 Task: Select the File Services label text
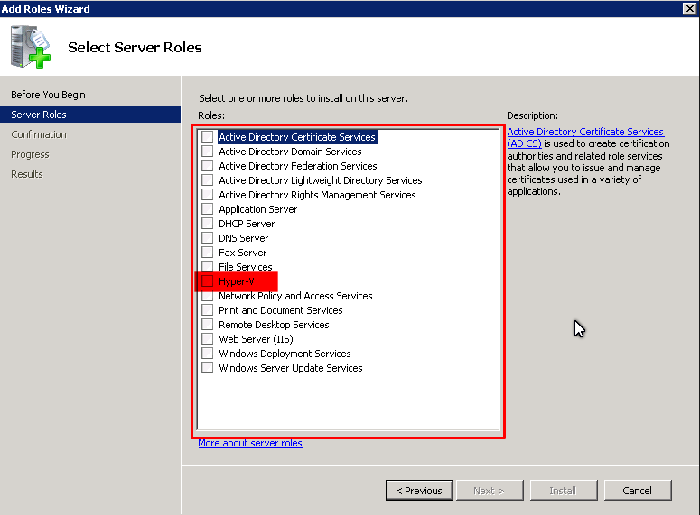click(x=246, y=267)
